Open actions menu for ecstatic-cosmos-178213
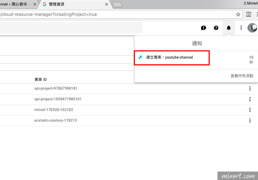This screenshot has width=258, height=180. tap(250, 120)
